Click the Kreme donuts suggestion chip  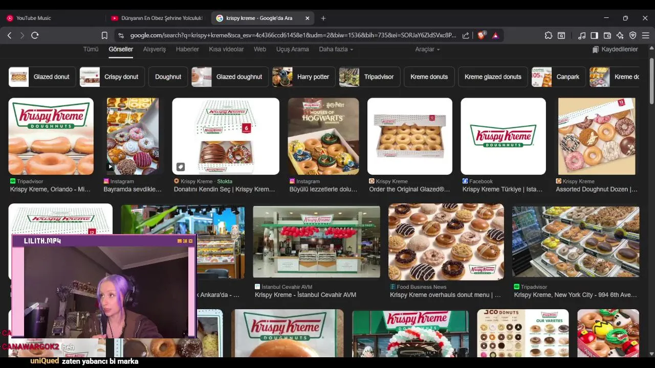(x=429, y=77)
